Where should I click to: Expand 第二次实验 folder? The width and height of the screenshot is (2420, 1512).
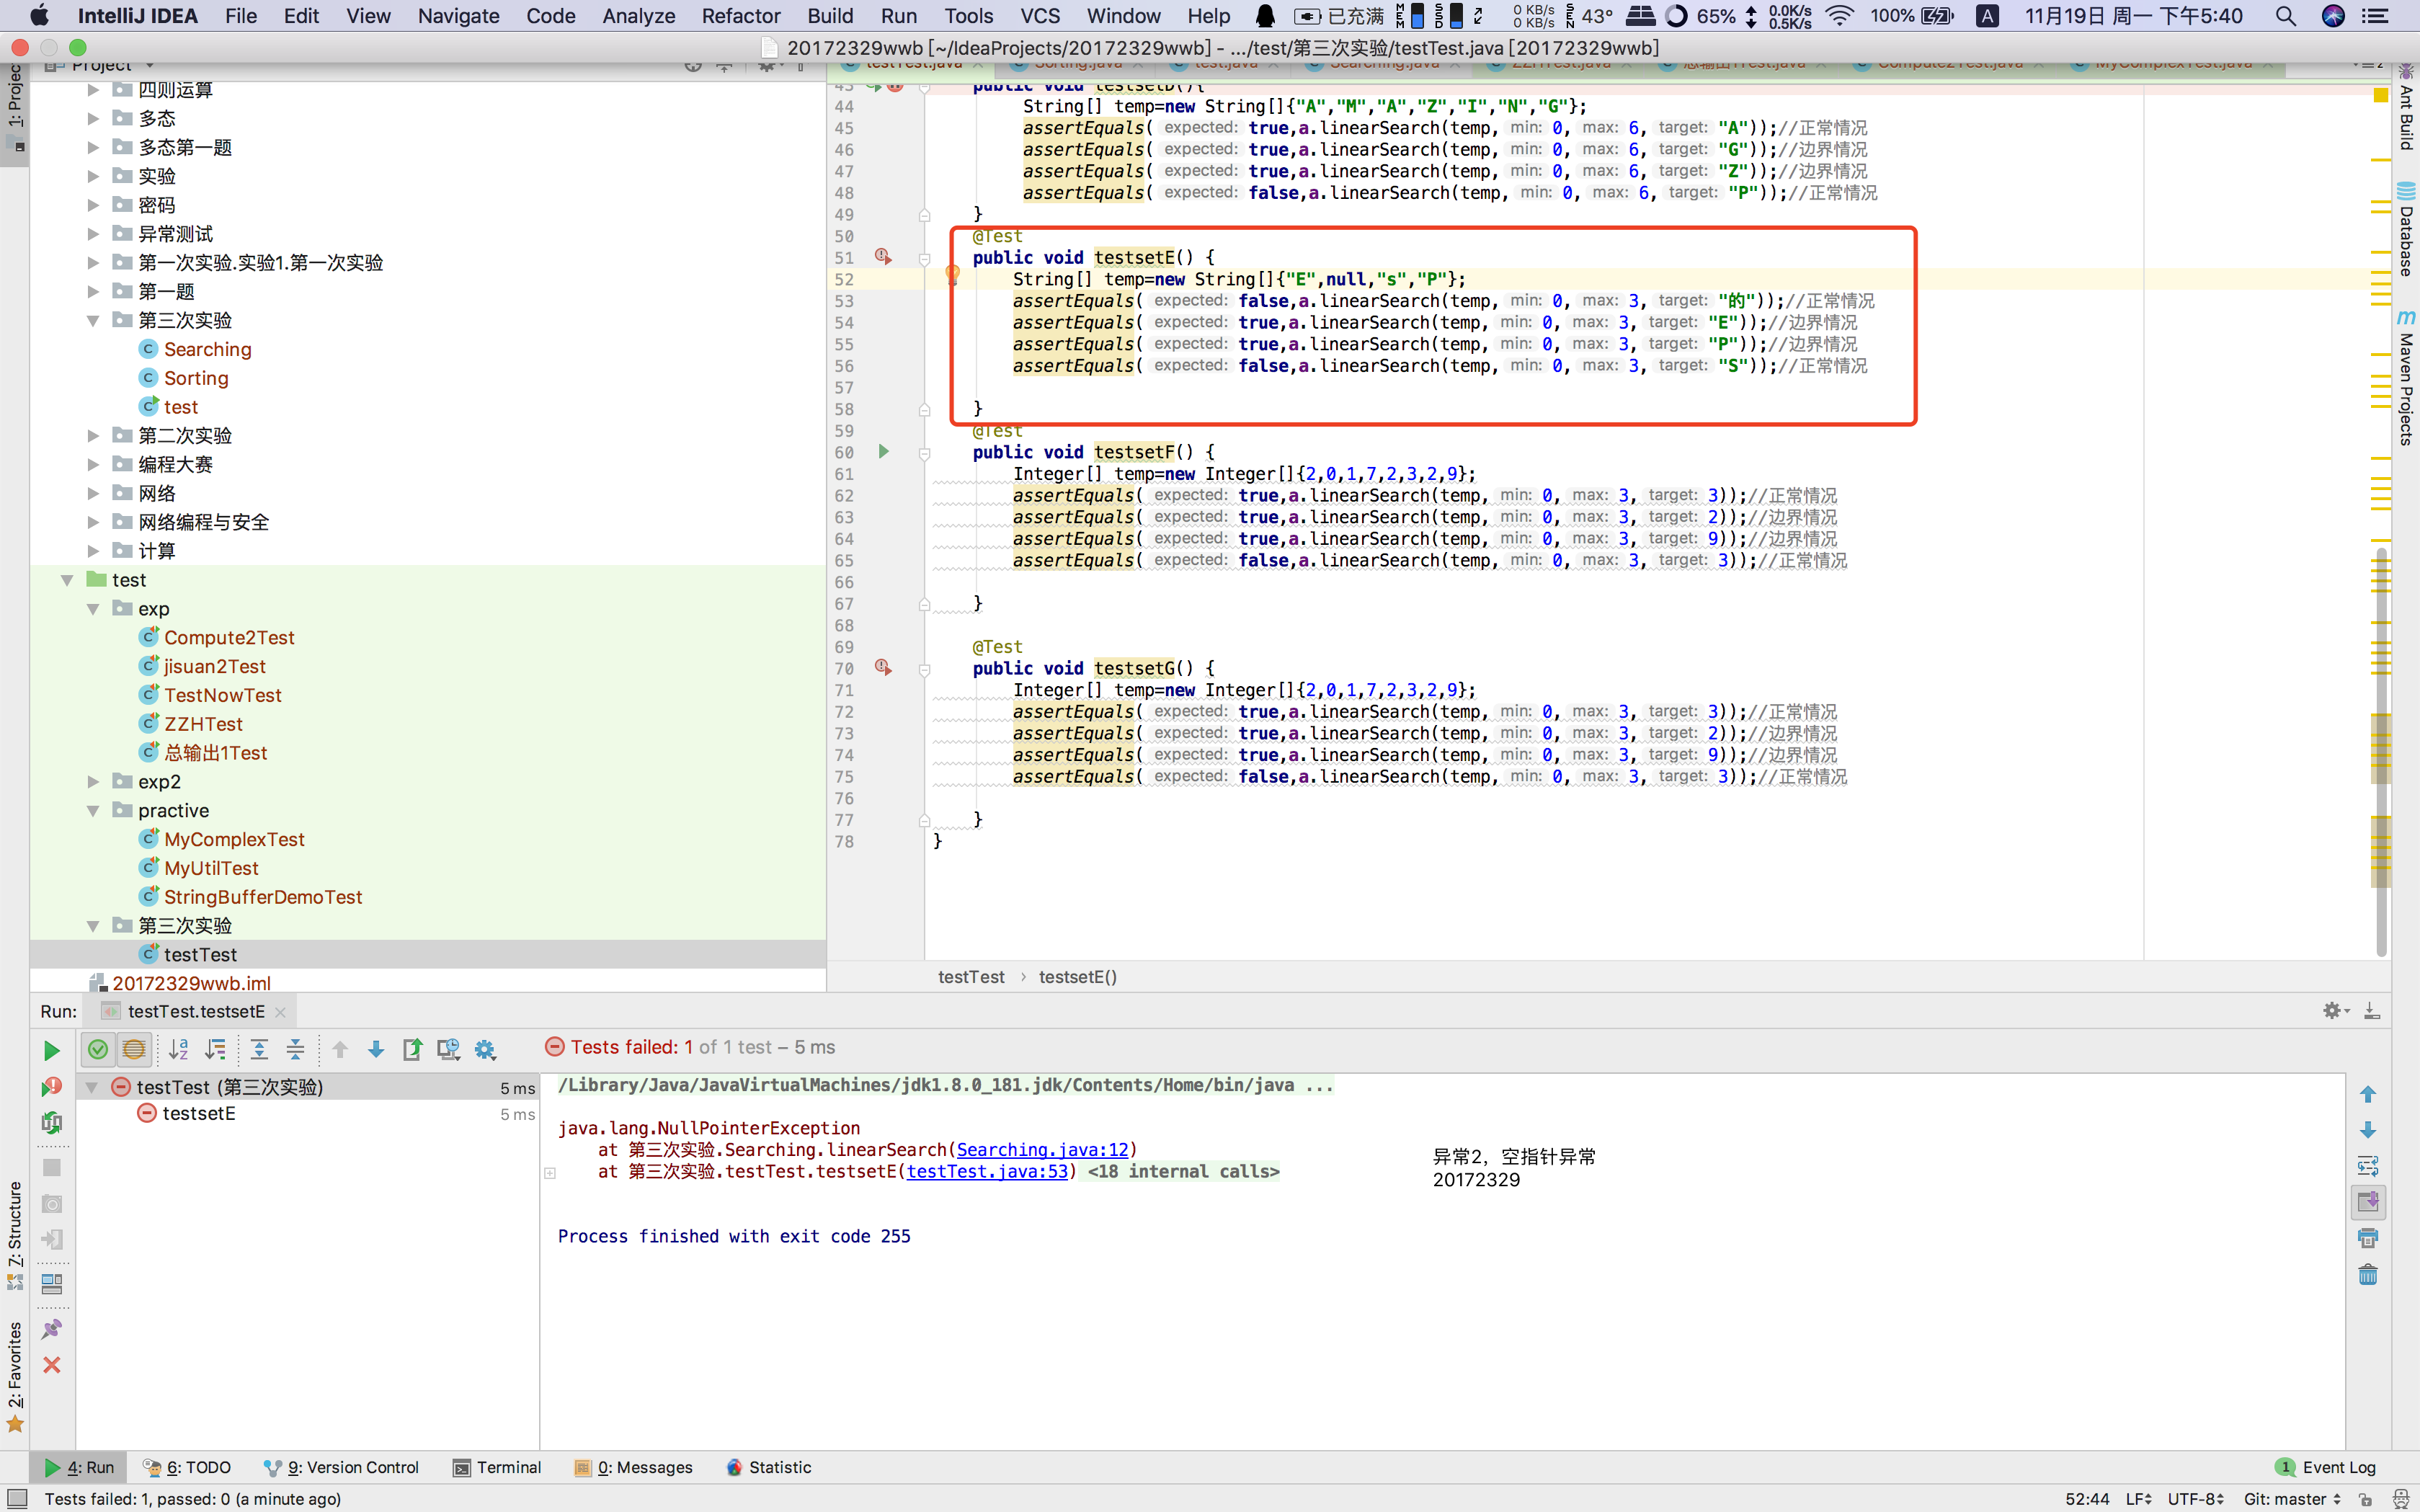coord(93,436)
